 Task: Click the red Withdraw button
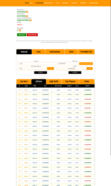32,35
